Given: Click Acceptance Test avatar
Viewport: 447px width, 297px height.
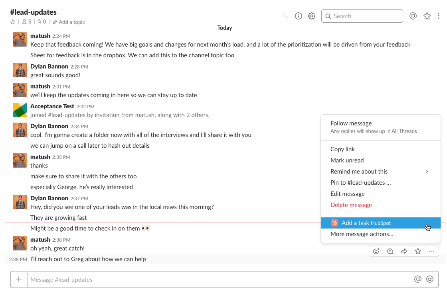Looking at the screenshot, I should coord(20,110).
